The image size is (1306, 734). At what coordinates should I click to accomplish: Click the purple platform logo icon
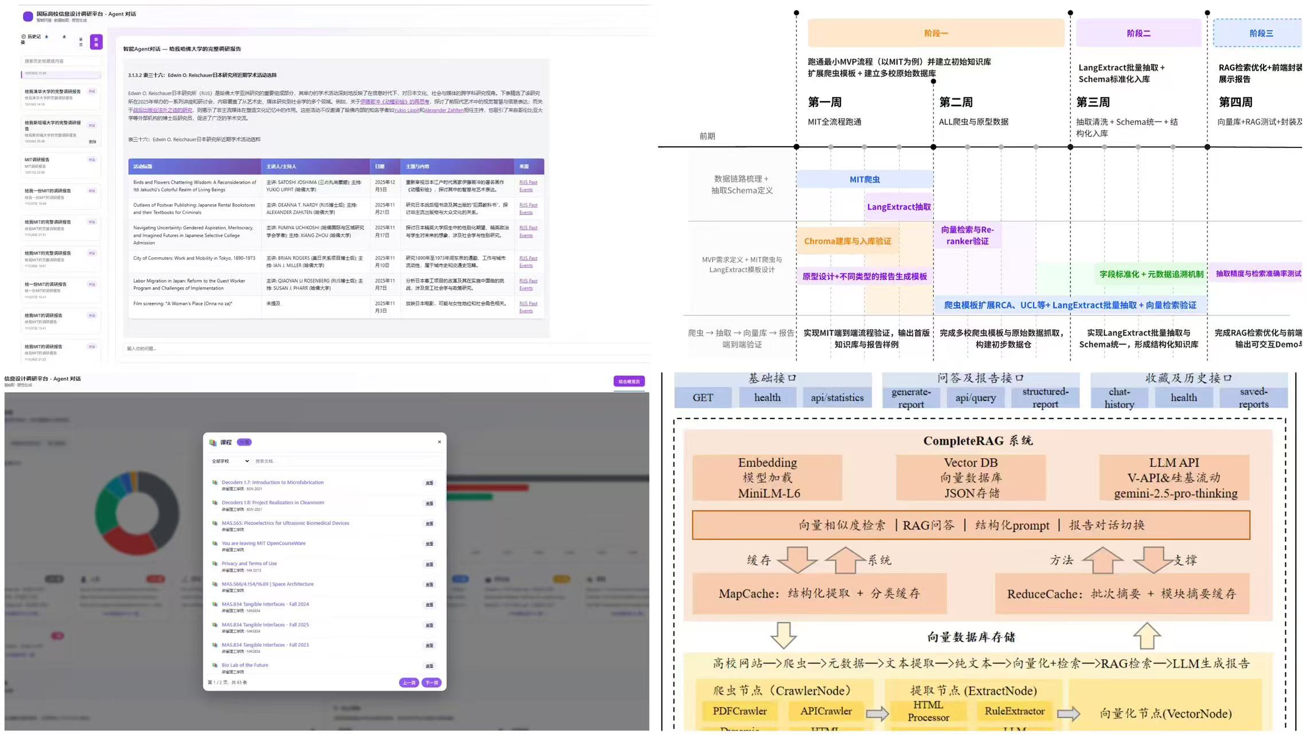(28, 16)
